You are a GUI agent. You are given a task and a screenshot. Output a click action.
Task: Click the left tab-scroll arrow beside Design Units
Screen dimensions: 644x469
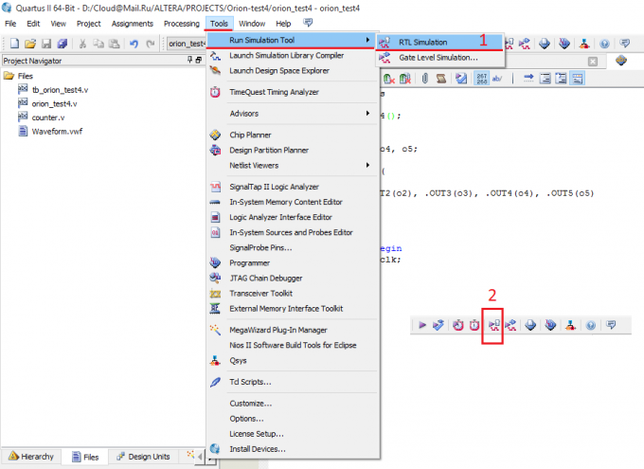tap(200, 457)
